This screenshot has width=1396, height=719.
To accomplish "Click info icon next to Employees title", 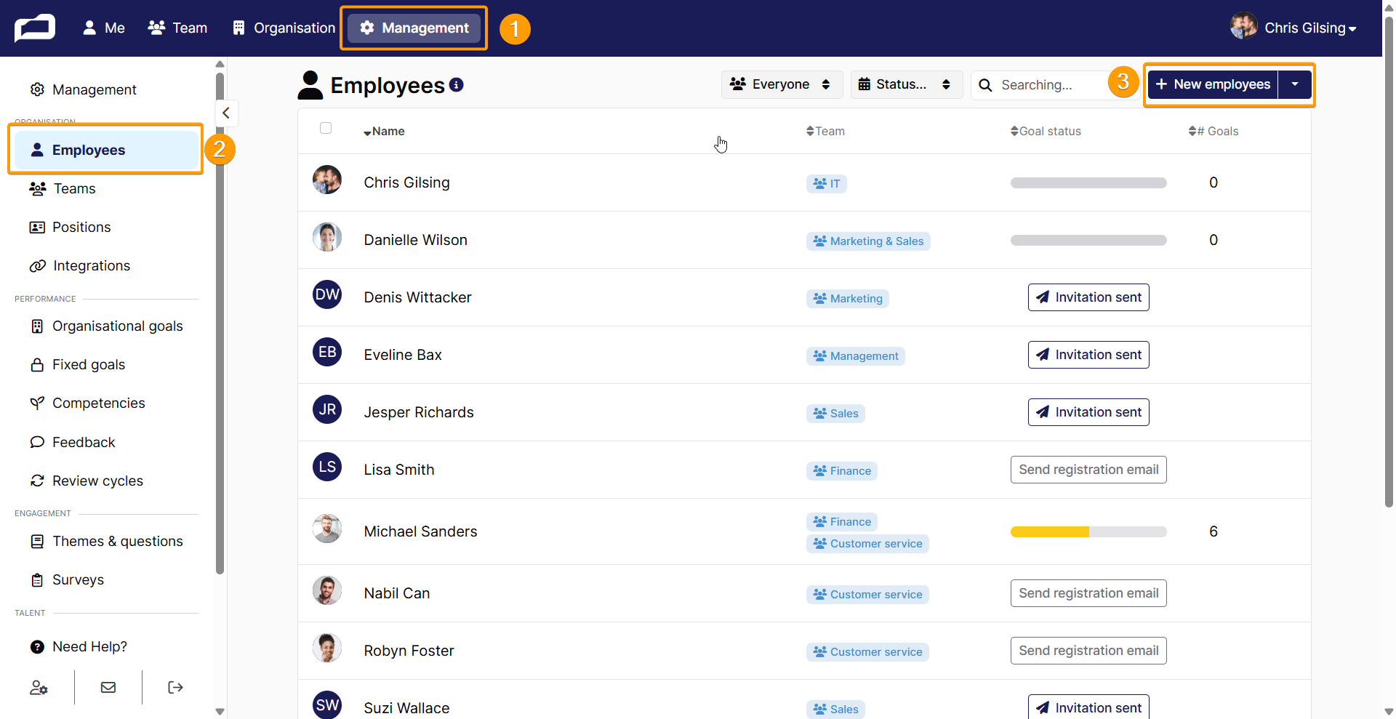I will coord(457,85).
